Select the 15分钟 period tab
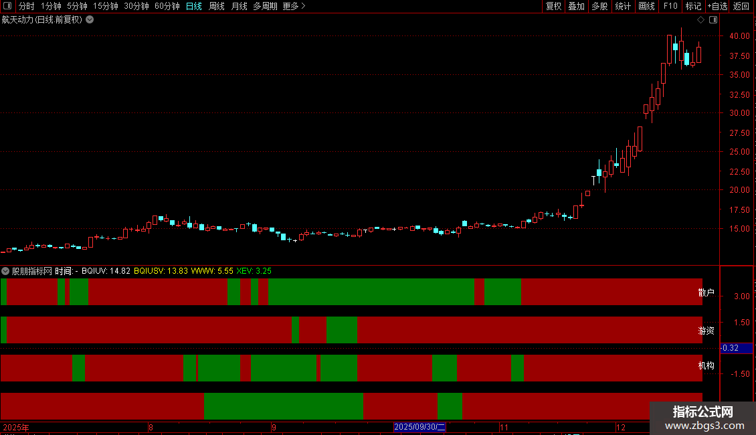This screenshot has width=756, height=435. point(105,6)
